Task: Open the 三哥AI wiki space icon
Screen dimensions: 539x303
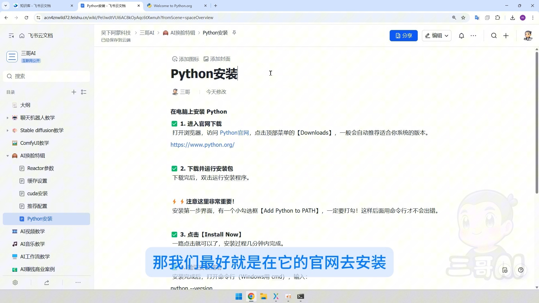Action: tap(12, 57)
